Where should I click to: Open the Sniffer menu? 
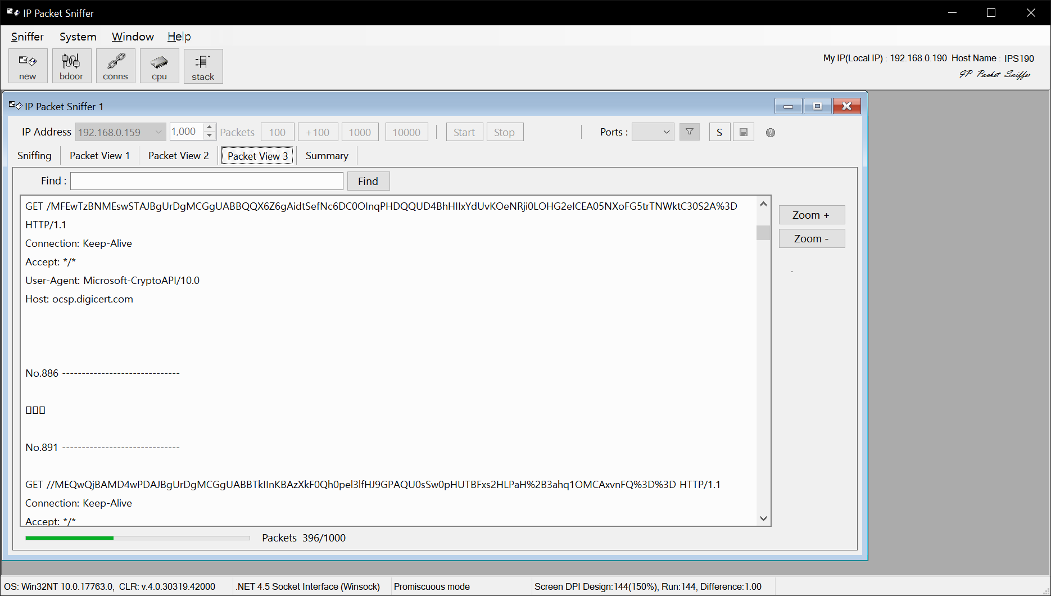(26, 37)
